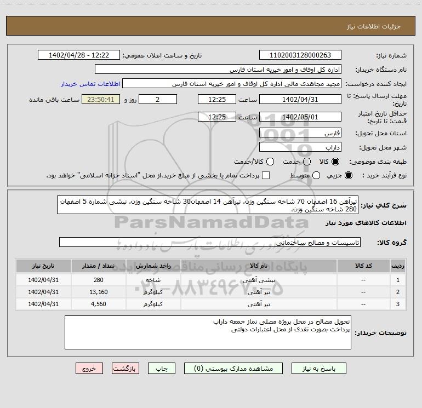
Task: Click the remaining days field showing 2
Action: coord(158,99)
